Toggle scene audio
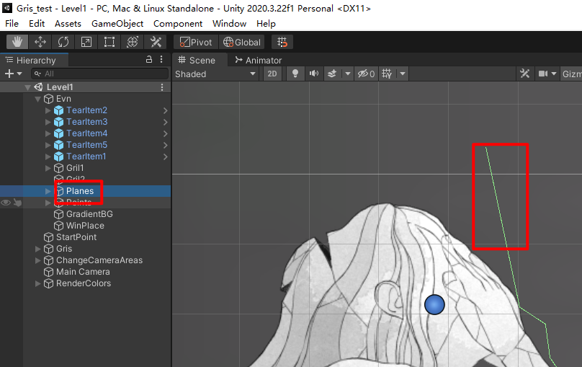The image size is (582, 367). point(314,74)
